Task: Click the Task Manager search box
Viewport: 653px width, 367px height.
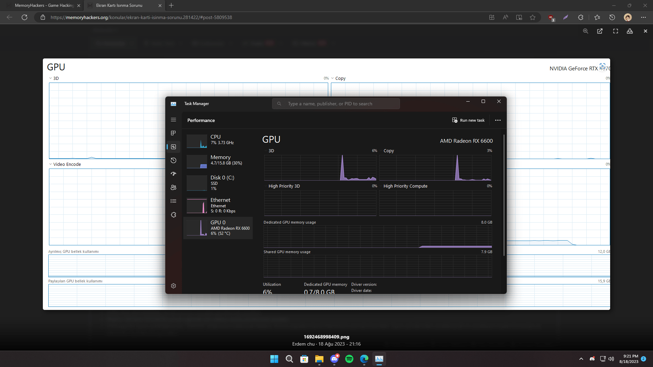Action: [x=336, y=104]
